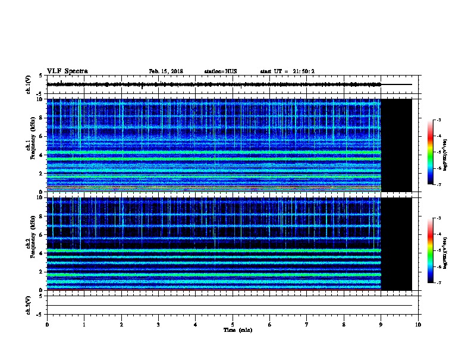Click the 'ch.1(V)' waveform axis label
Image resolution: width=471 pixels, height=364 pixels.
tap(28, 84)
